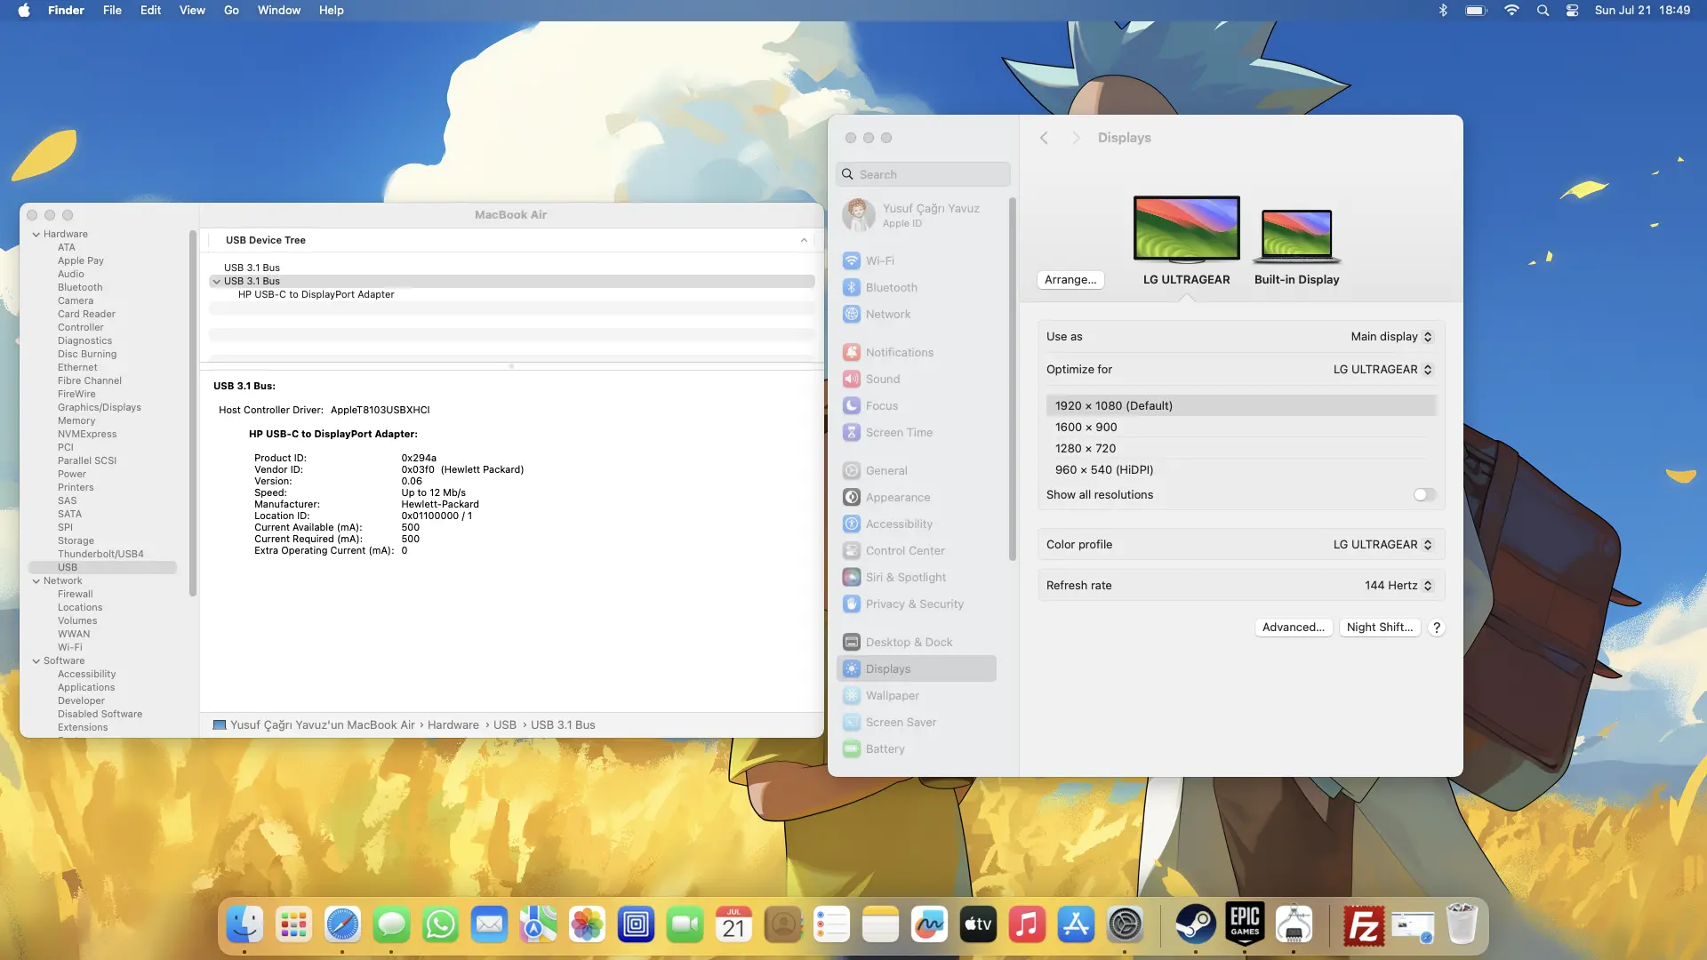The width and height of the screenshot is (1707, 960).
Task: Select Graphics/Displays in hardware list
Action: point(100,408)
